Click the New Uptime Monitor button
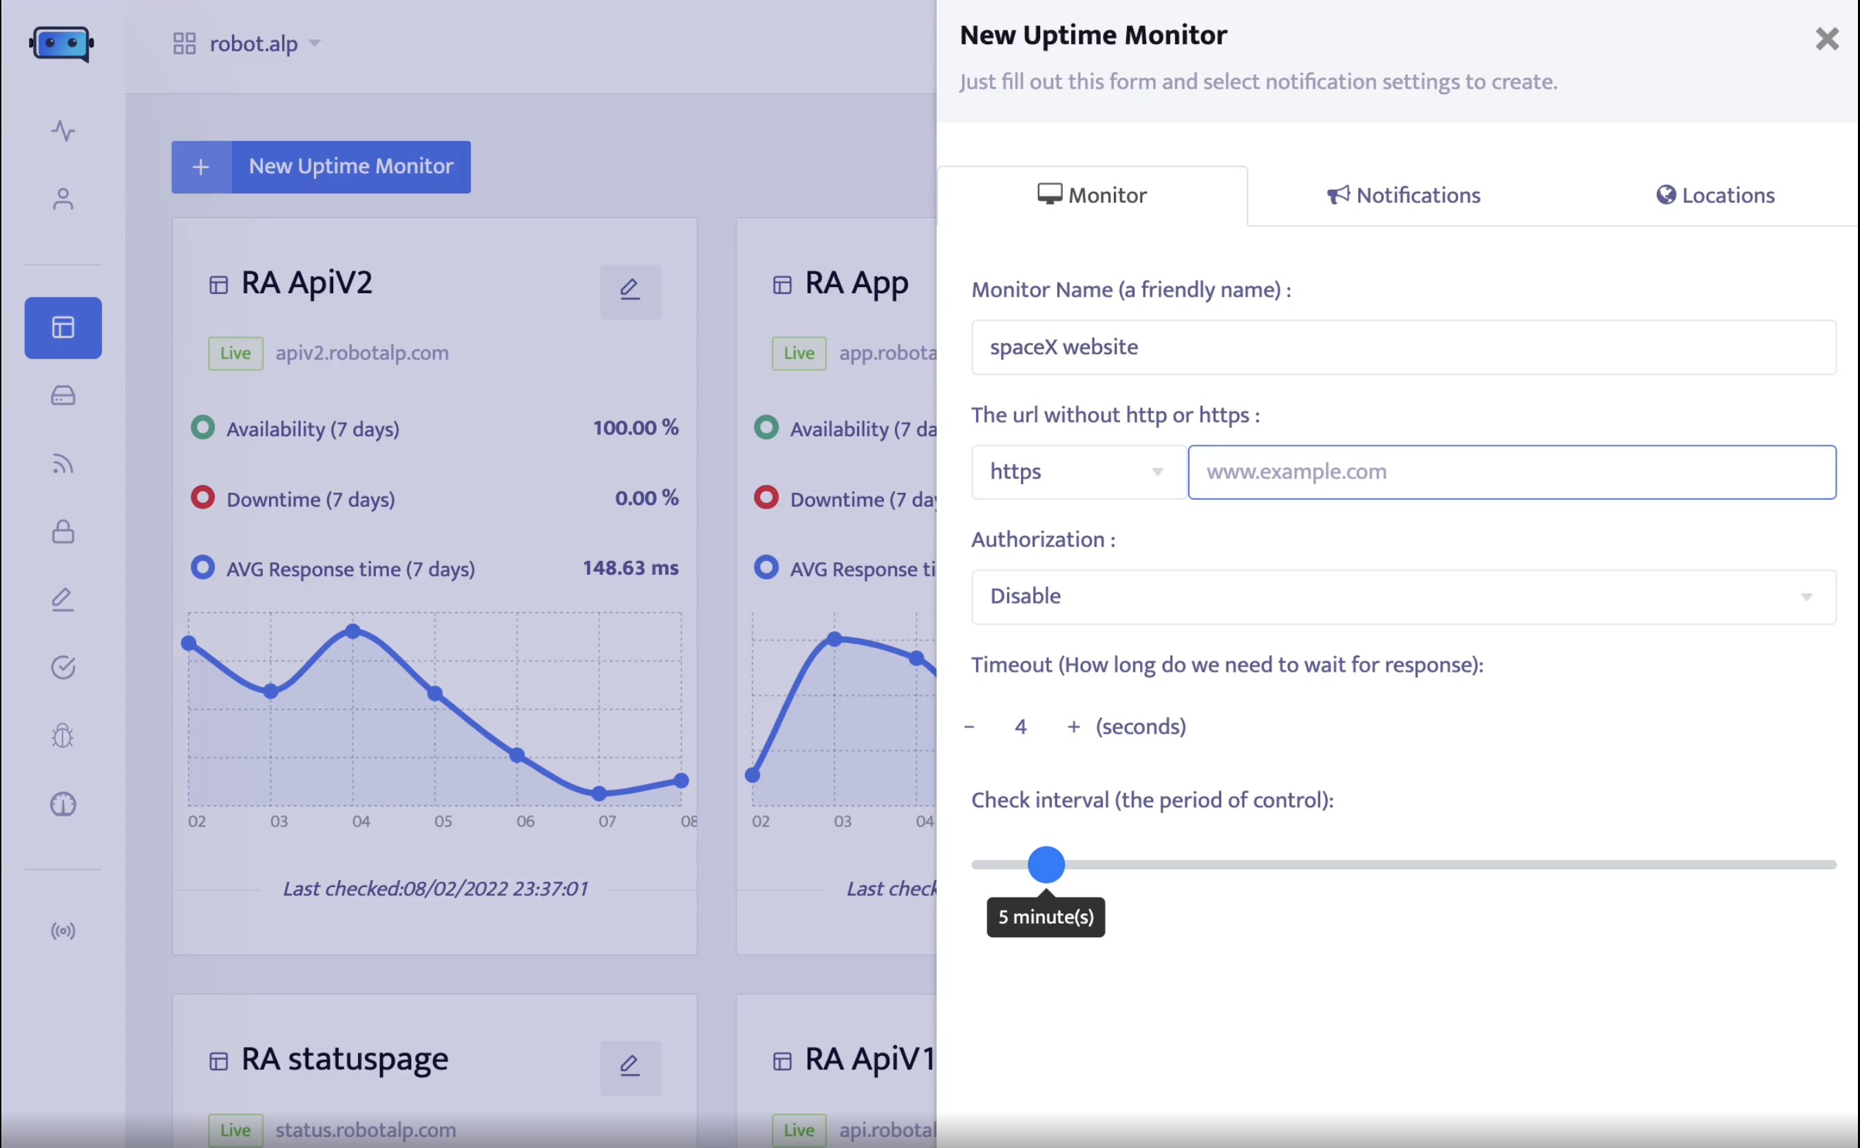Image resolution: width=1860 pixels, height=1148 pixels. (321, 167)
